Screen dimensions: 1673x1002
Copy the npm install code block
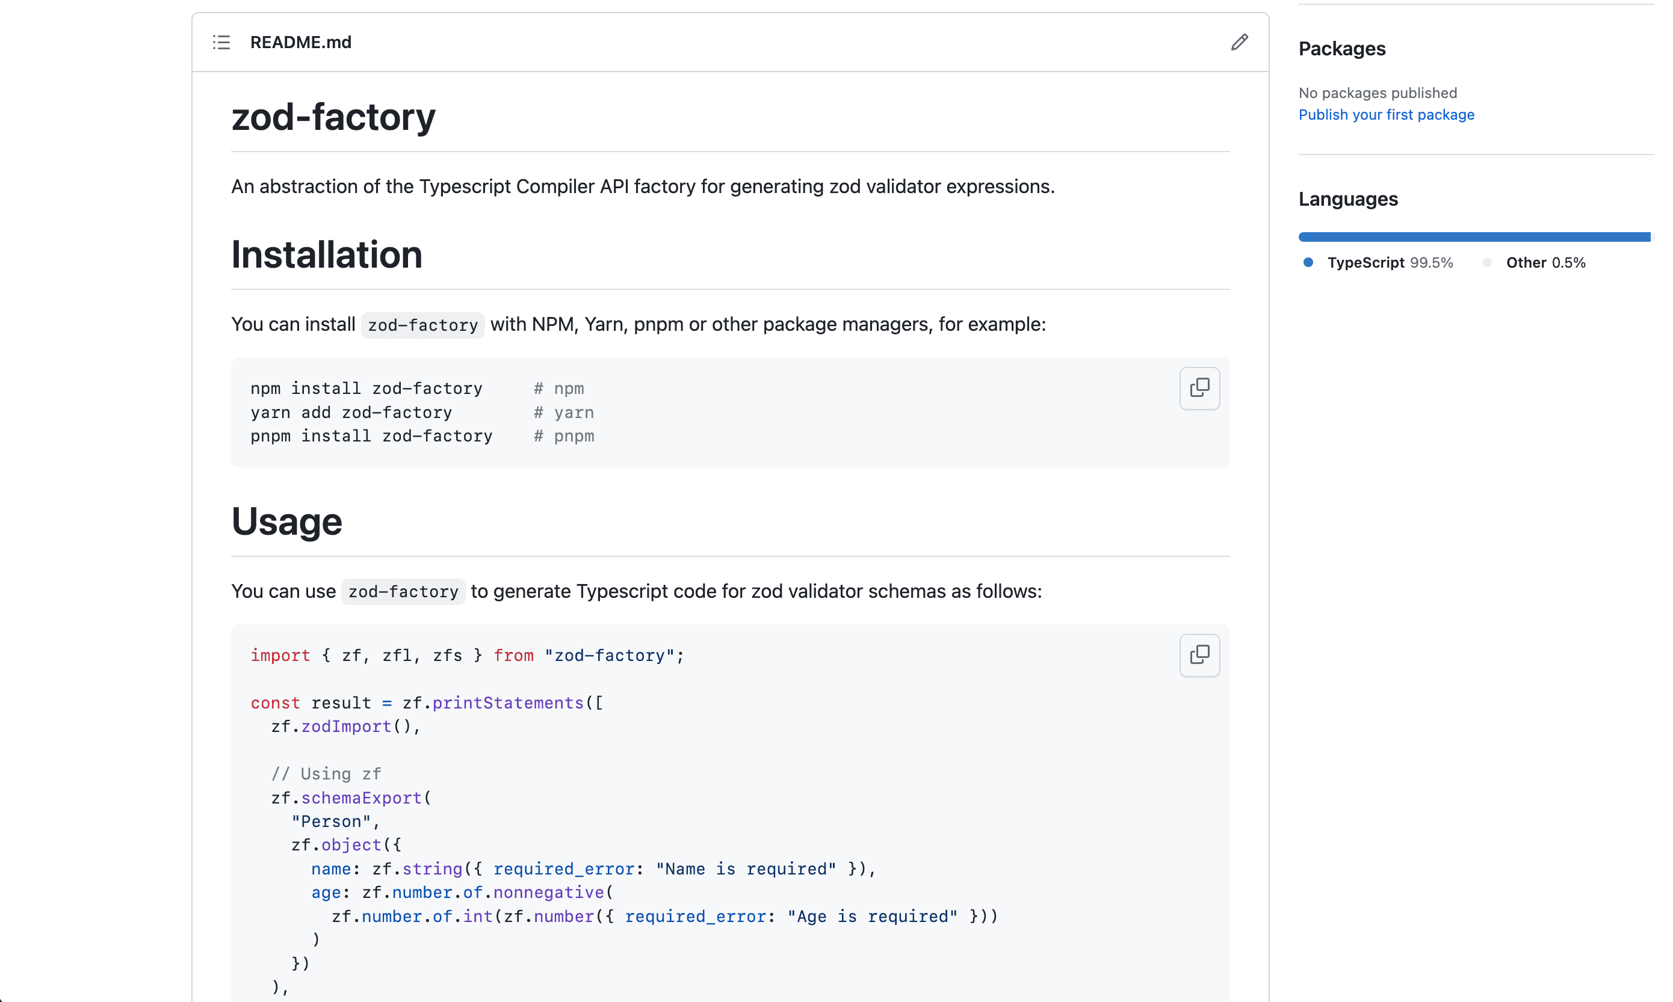[1199, 389]
